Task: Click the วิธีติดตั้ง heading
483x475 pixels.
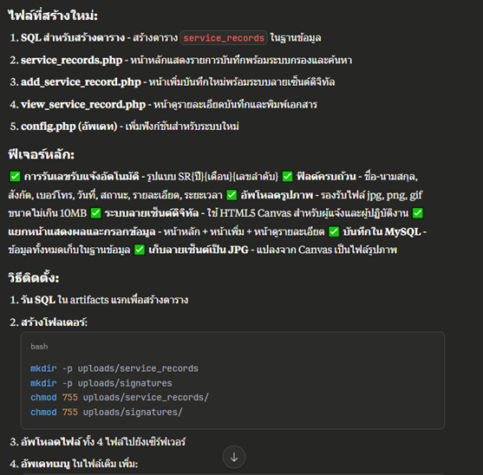Action: 34,277
